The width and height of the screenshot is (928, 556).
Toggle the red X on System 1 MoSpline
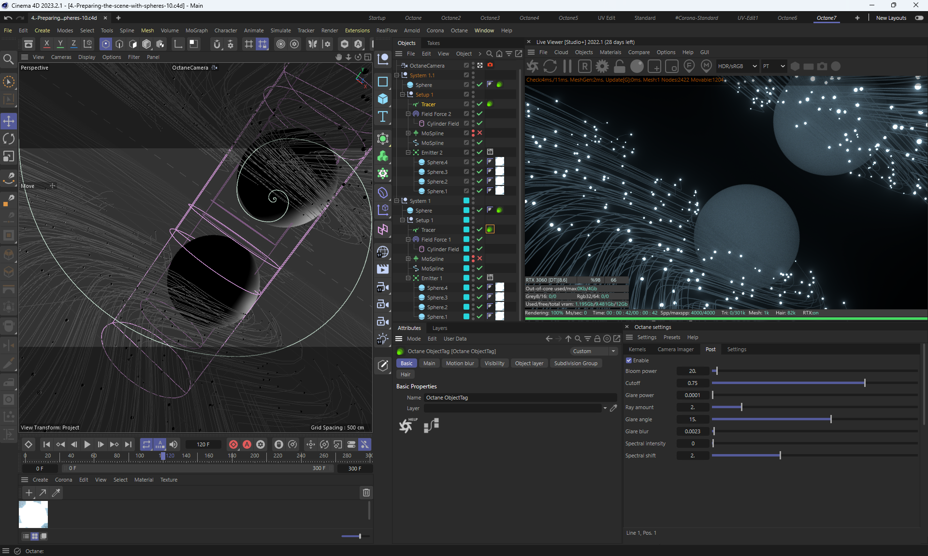pyautogui.click(x=479, y=258)
